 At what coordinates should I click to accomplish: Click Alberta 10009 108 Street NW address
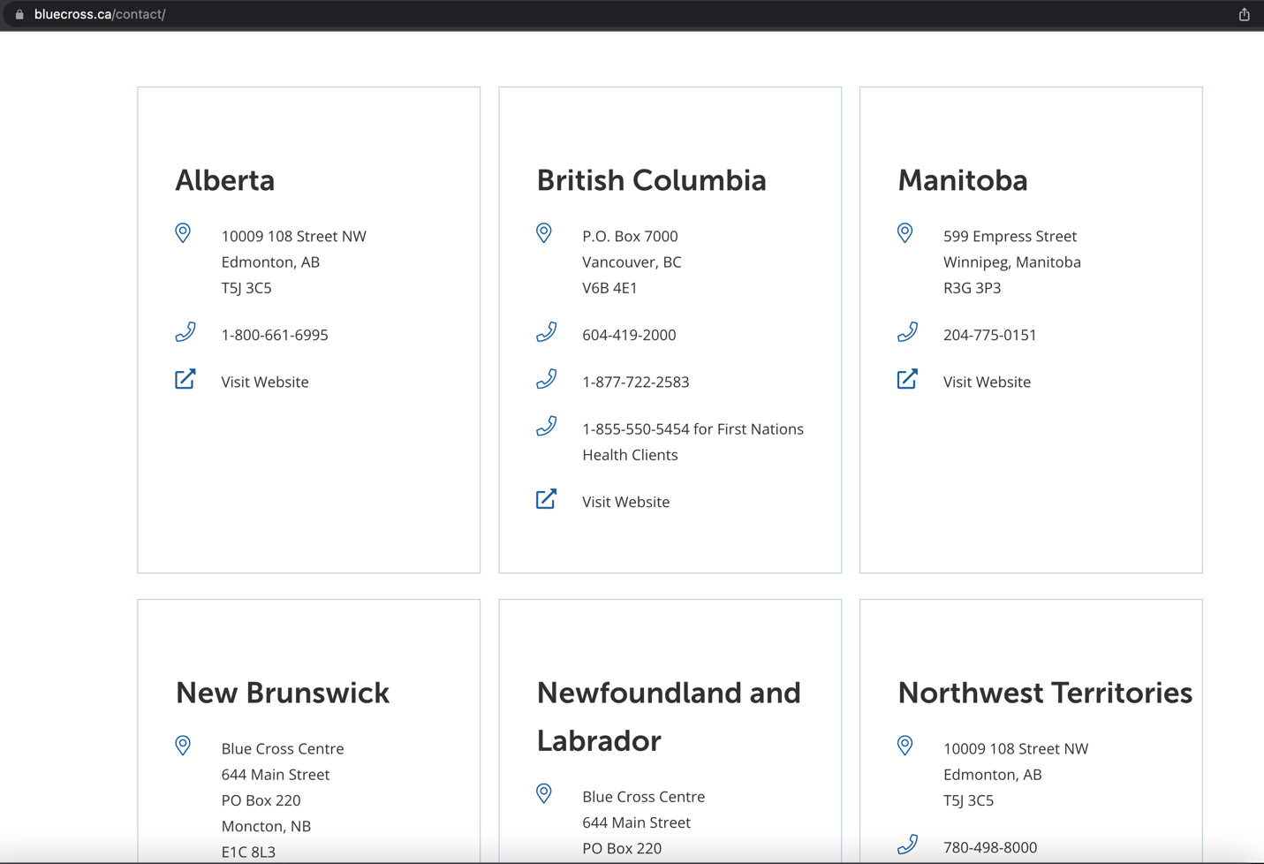click(x=293, y=236)
